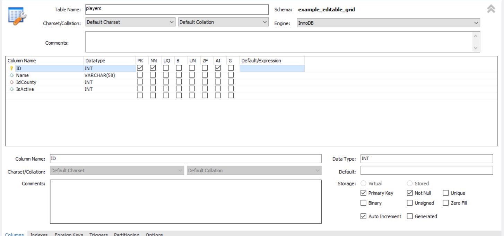Click the Table Name input field
Viewport: 504px width, 236px height.
click(177, 9)
